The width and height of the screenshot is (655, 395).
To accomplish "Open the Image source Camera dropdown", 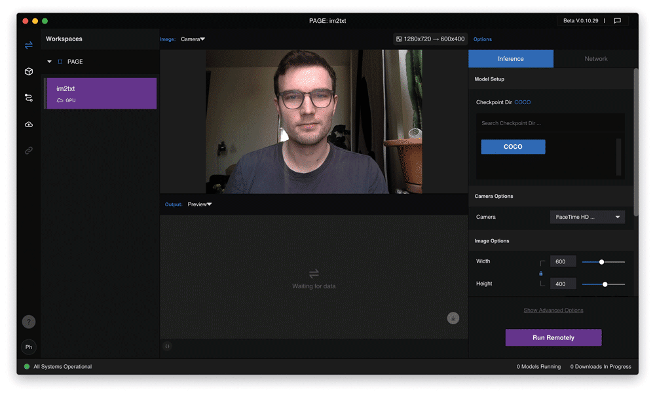I will tap(193, 39).
